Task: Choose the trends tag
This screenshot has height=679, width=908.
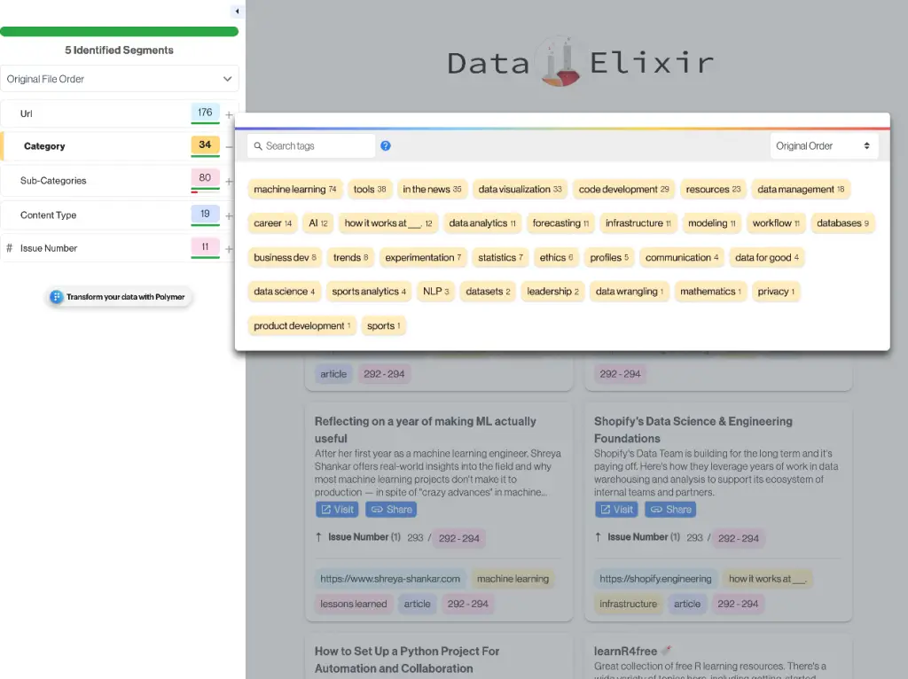Action: [x=350, y=257]
